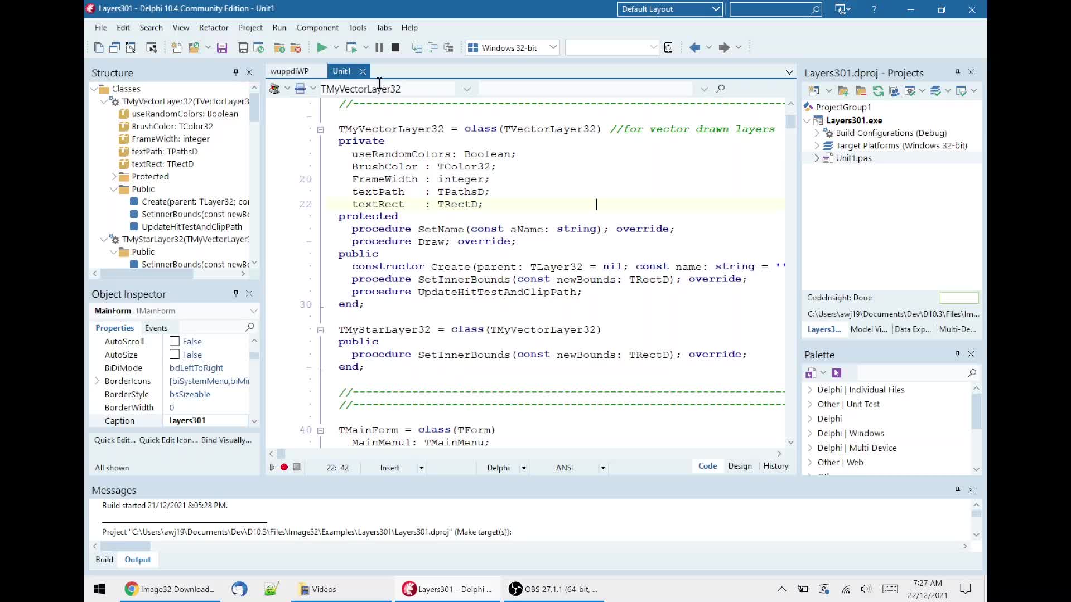Expand the Protected folder in Structure

tap(114, 177)
